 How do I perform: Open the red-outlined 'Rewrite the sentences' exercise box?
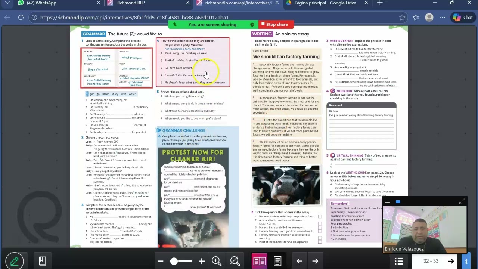193,62
